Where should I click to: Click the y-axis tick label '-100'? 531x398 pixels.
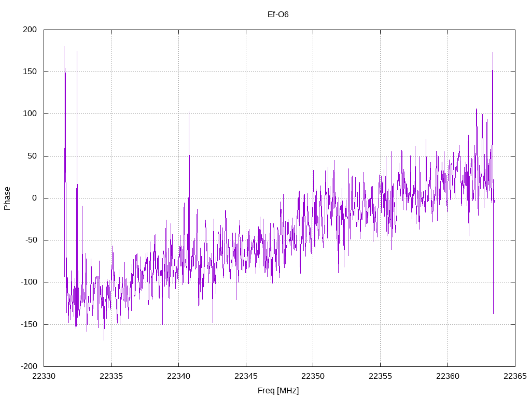point(29,282)
